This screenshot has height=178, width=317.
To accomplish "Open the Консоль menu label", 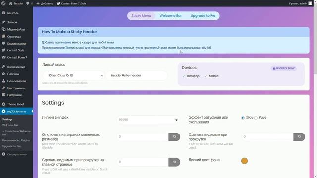I will (13, 13).
